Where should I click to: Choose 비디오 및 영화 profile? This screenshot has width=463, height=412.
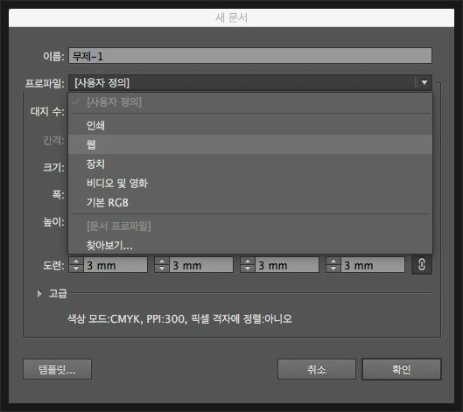250,183
